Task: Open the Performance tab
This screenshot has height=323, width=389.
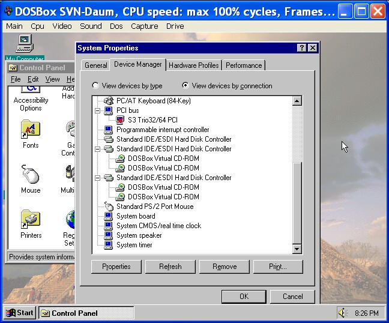Action: 244,65
